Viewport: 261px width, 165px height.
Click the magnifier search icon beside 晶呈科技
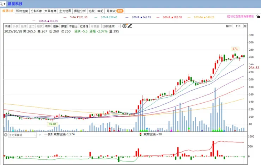point(1,4)
